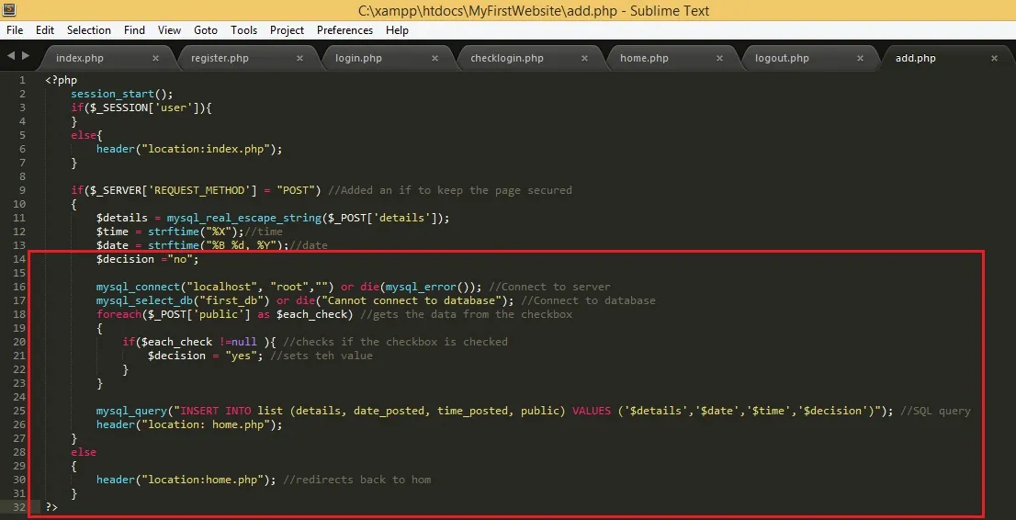The image size is (1016, 520).
Task: Click line number 32 in gutter
Action: 19,507
